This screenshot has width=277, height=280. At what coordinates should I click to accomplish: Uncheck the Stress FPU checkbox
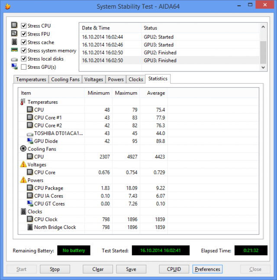pos(23,34)
